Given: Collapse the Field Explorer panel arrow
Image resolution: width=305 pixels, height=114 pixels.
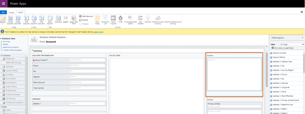Looking at the screenshot, I should [x=303, y=37].
